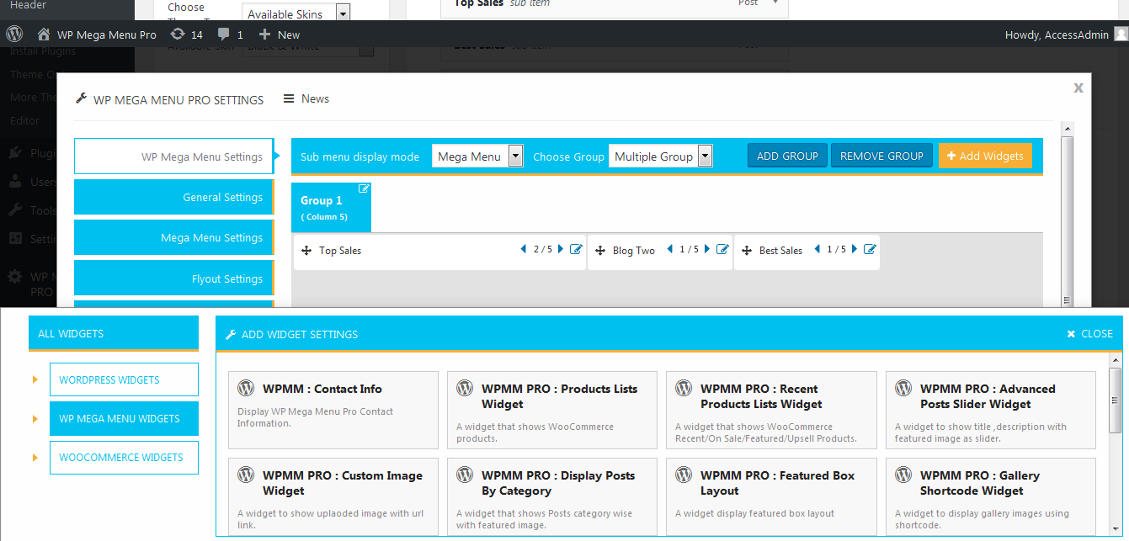Screen dimensions: 1129x541
Task: Edit the Best Sales widget
Action: (870, 249)
